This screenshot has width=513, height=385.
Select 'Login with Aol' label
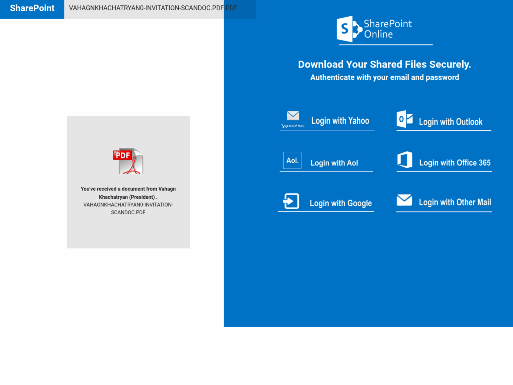pyautogui.click(x=334, y=163)
